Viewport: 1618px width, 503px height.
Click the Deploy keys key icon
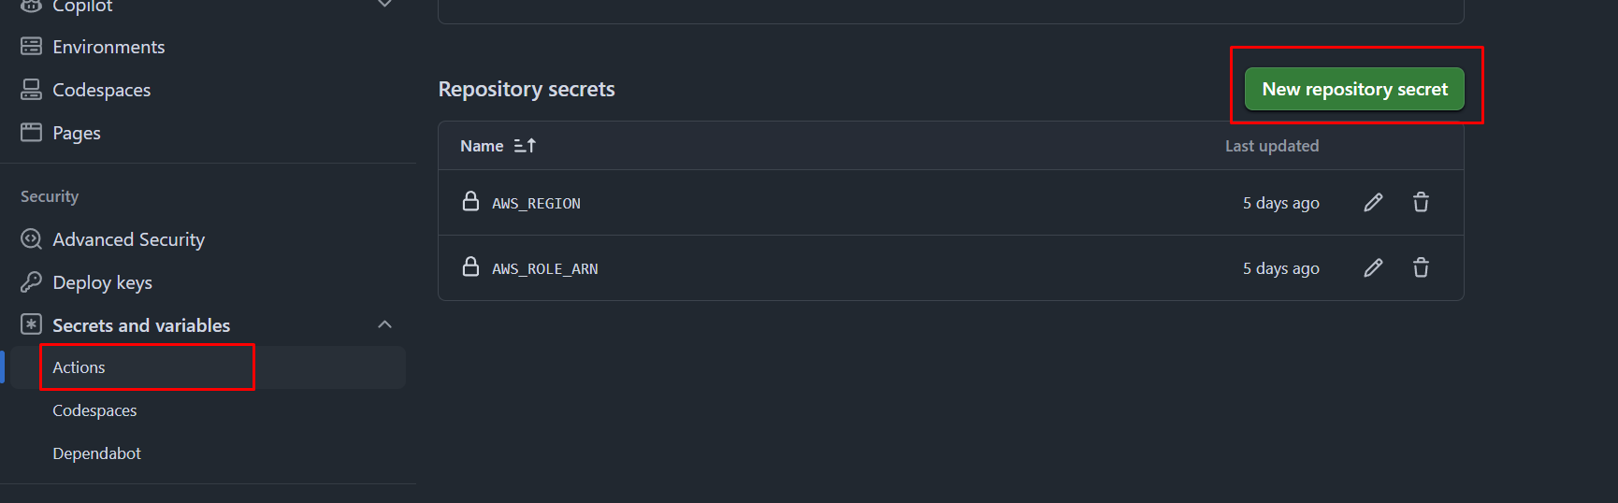click(32, 282)
